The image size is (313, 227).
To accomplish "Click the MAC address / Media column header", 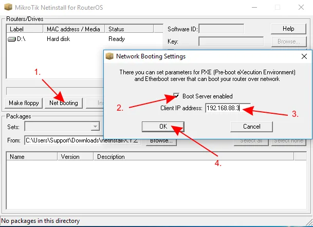I will point(73,29).
